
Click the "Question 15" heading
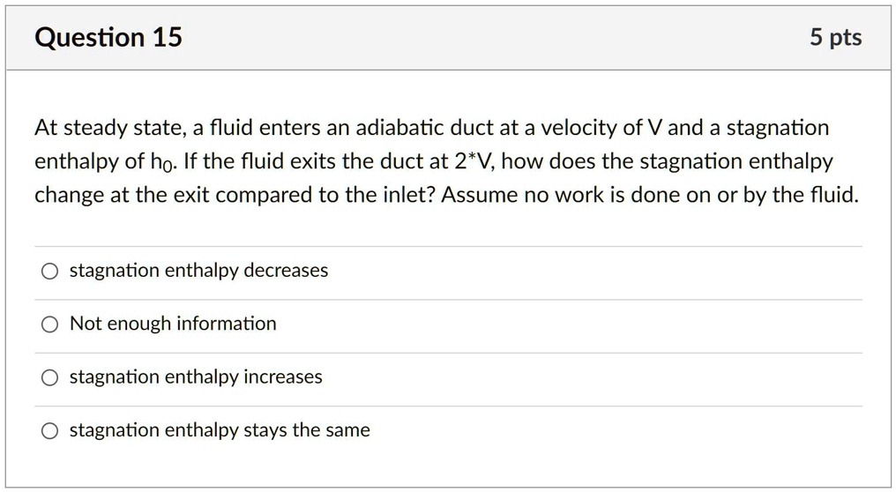[108, 37]
